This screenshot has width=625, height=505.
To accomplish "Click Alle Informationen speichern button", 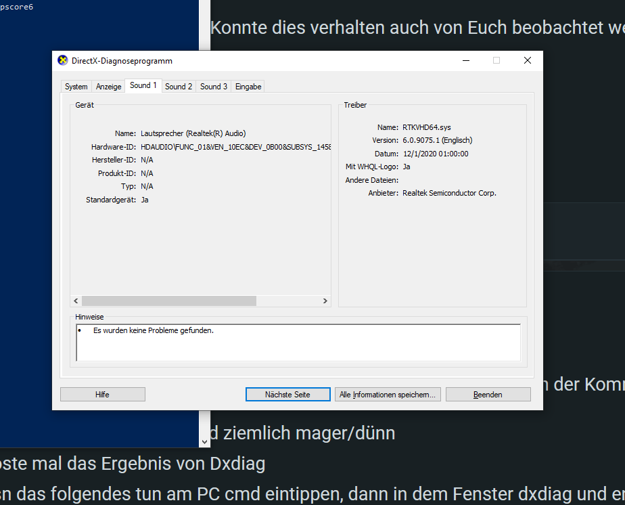I will click(388, 395).
